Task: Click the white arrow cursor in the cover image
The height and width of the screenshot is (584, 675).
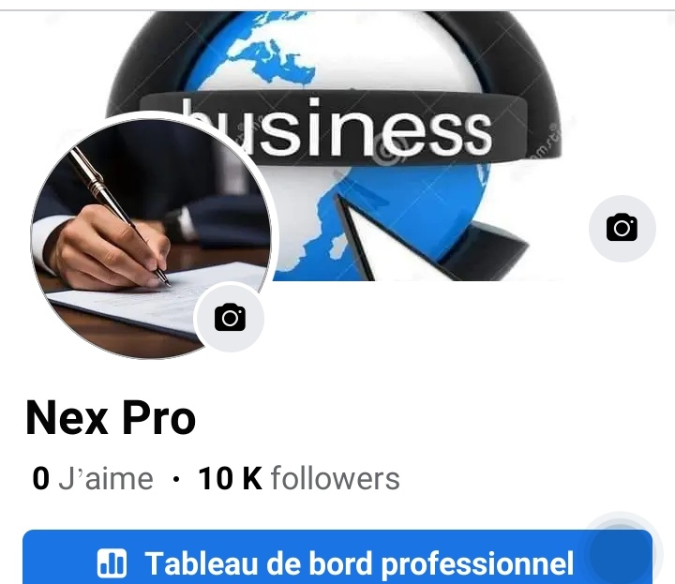Action: coord(387,241)
